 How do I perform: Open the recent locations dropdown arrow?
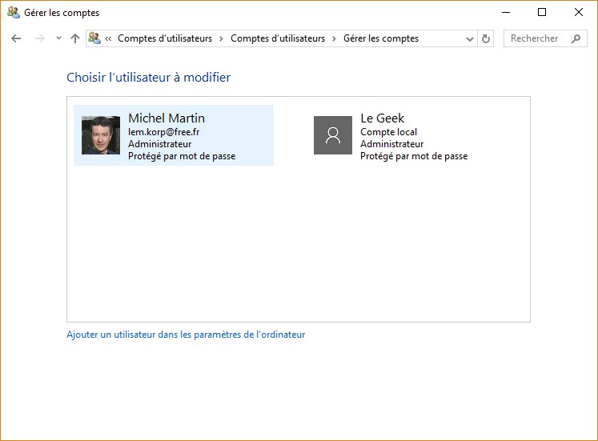[x=58, y=38]
